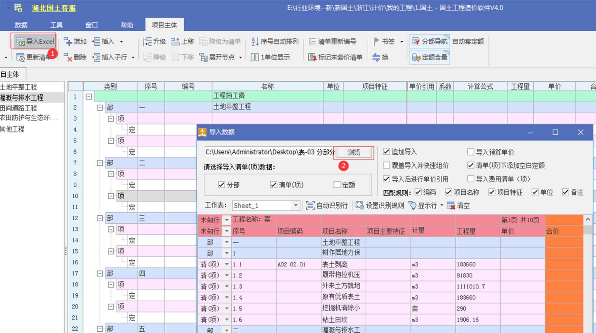Image resolution: width=596 pixels, height=333 pixels.
Task: Open the 工具 menu
Action: click(x=56, y=25)
